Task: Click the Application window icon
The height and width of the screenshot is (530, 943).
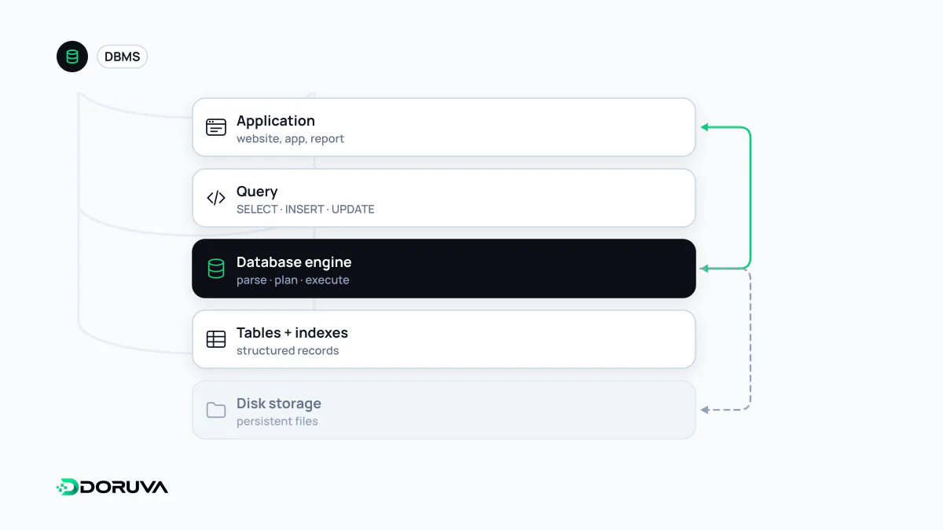Action: click(x=216, y=127)
